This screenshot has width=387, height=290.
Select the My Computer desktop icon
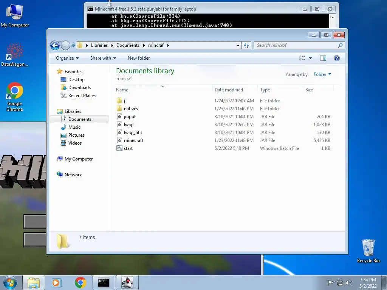click(15, 15)
